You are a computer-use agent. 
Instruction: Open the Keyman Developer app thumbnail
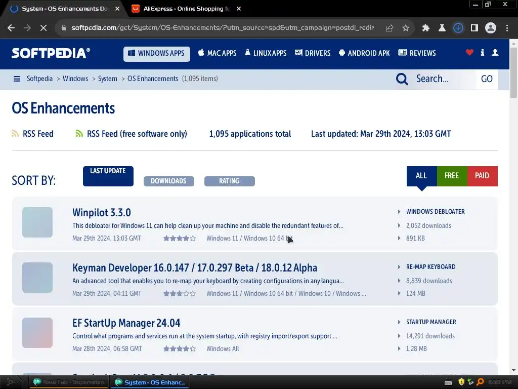click(x=37, y=278)
